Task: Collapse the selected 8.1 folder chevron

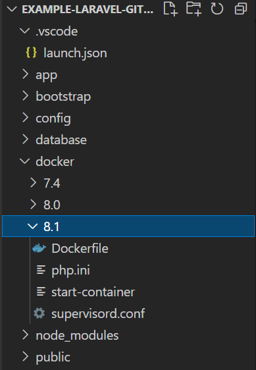Action: 32,226
